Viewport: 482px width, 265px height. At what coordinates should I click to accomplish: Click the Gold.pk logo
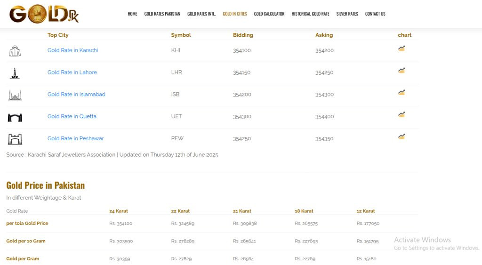(x=44, y=14)
